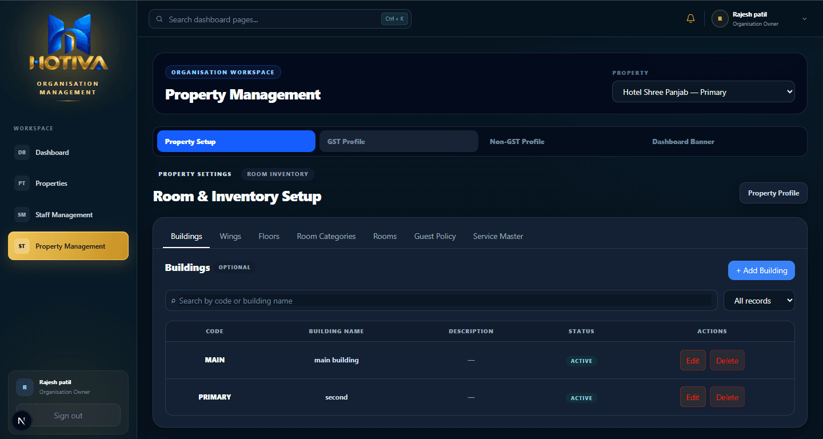Click the Hotiva logo
The width and height of the screenshot is (823, 439).
(69, 42)
